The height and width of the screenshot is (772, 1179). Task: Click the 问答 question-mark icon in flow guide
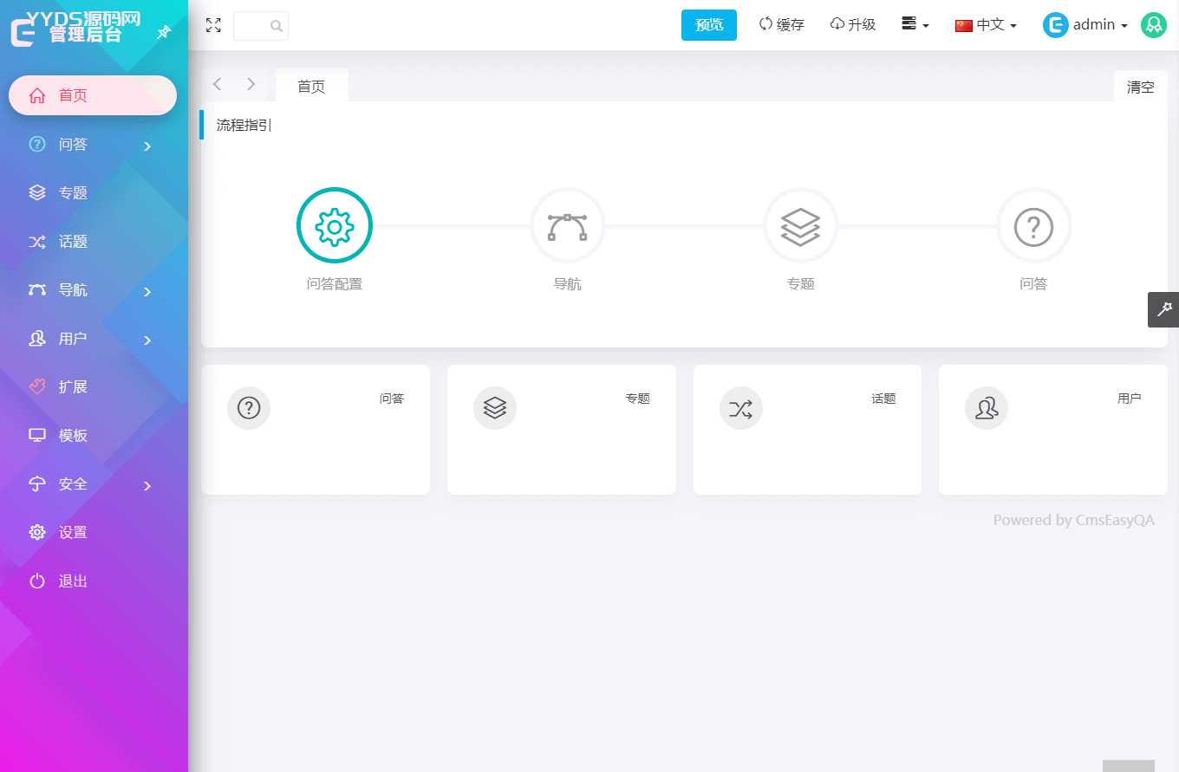[x=1032, y=225]
